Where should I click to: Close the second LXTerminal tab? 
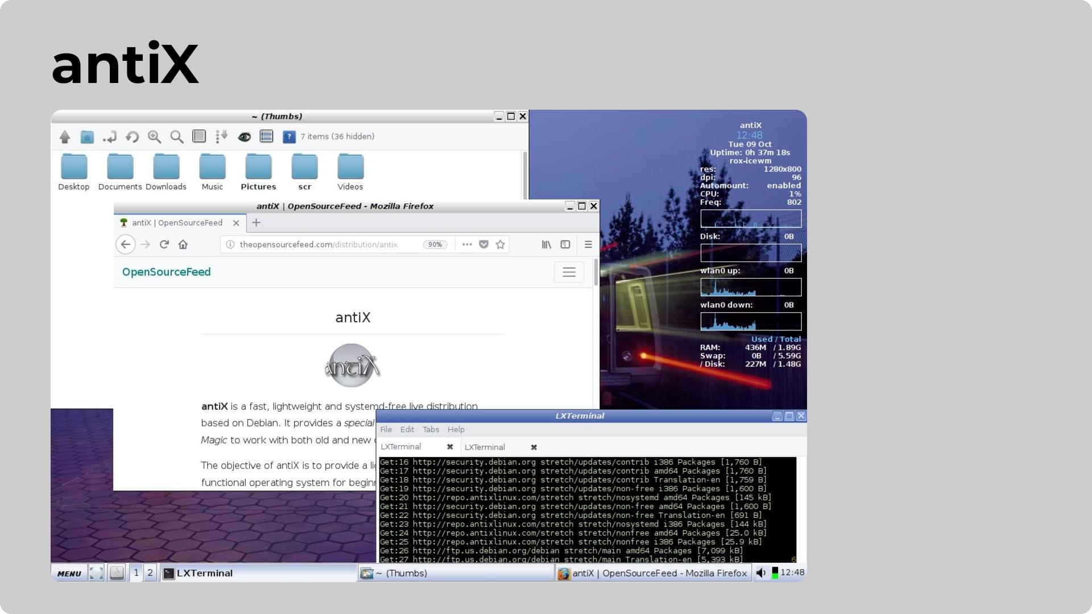coord(533,447)
